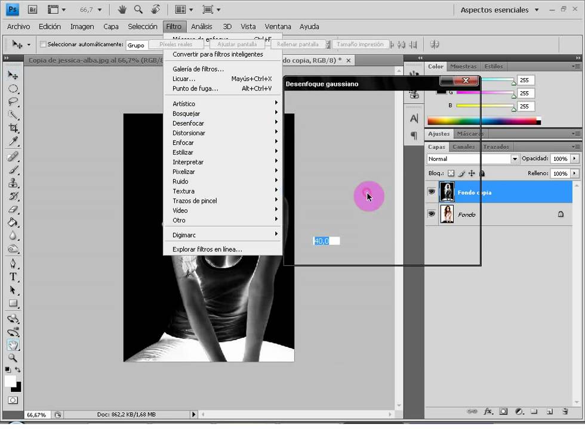Image resolution: width=585 pixels, height=429 pixels.
Task: Open the zoom level 66,7 dropdown
Action: coord(100,10)
